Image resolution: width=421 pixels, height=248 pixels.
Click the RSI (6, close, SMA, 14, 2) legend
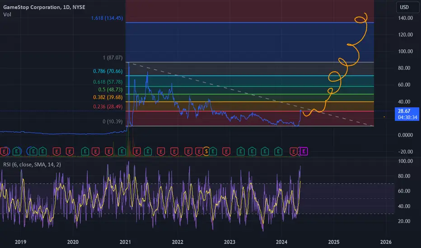[x=32, y=164]
